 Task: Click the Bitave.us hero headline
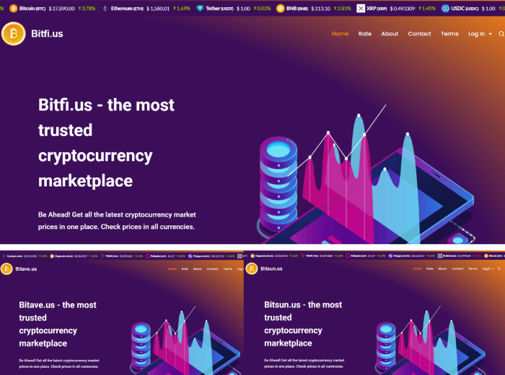click(58, 324)
